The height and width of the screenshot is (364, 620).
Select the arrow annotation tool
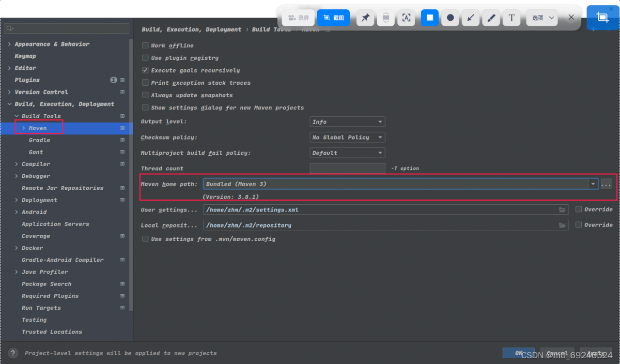[470, 18]
